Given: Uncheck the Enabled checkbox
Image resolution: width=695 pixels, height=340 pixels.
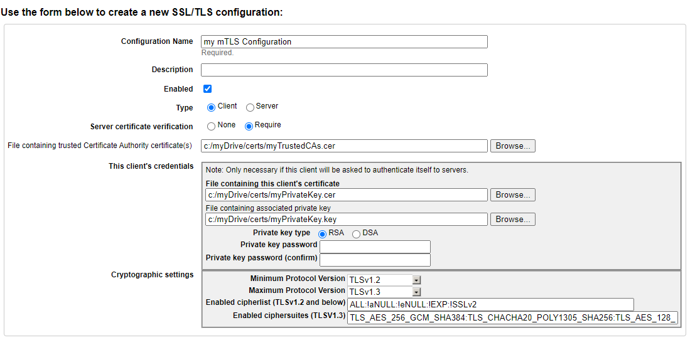Looking at the screenshot, I should click(x=207, y=89).
